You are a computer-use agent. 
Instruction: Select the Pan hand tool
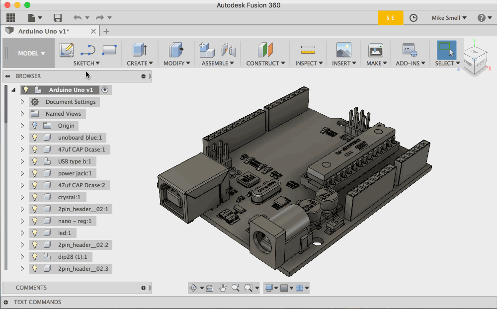tap(223, 288)
